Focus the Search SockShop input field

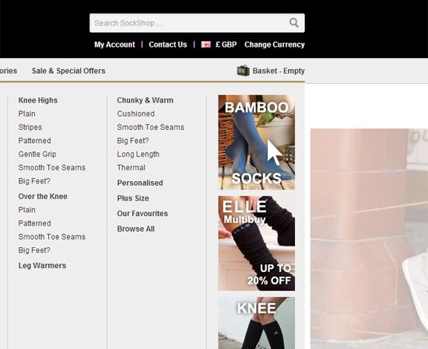pyautogui.click(x=197, y=23)
